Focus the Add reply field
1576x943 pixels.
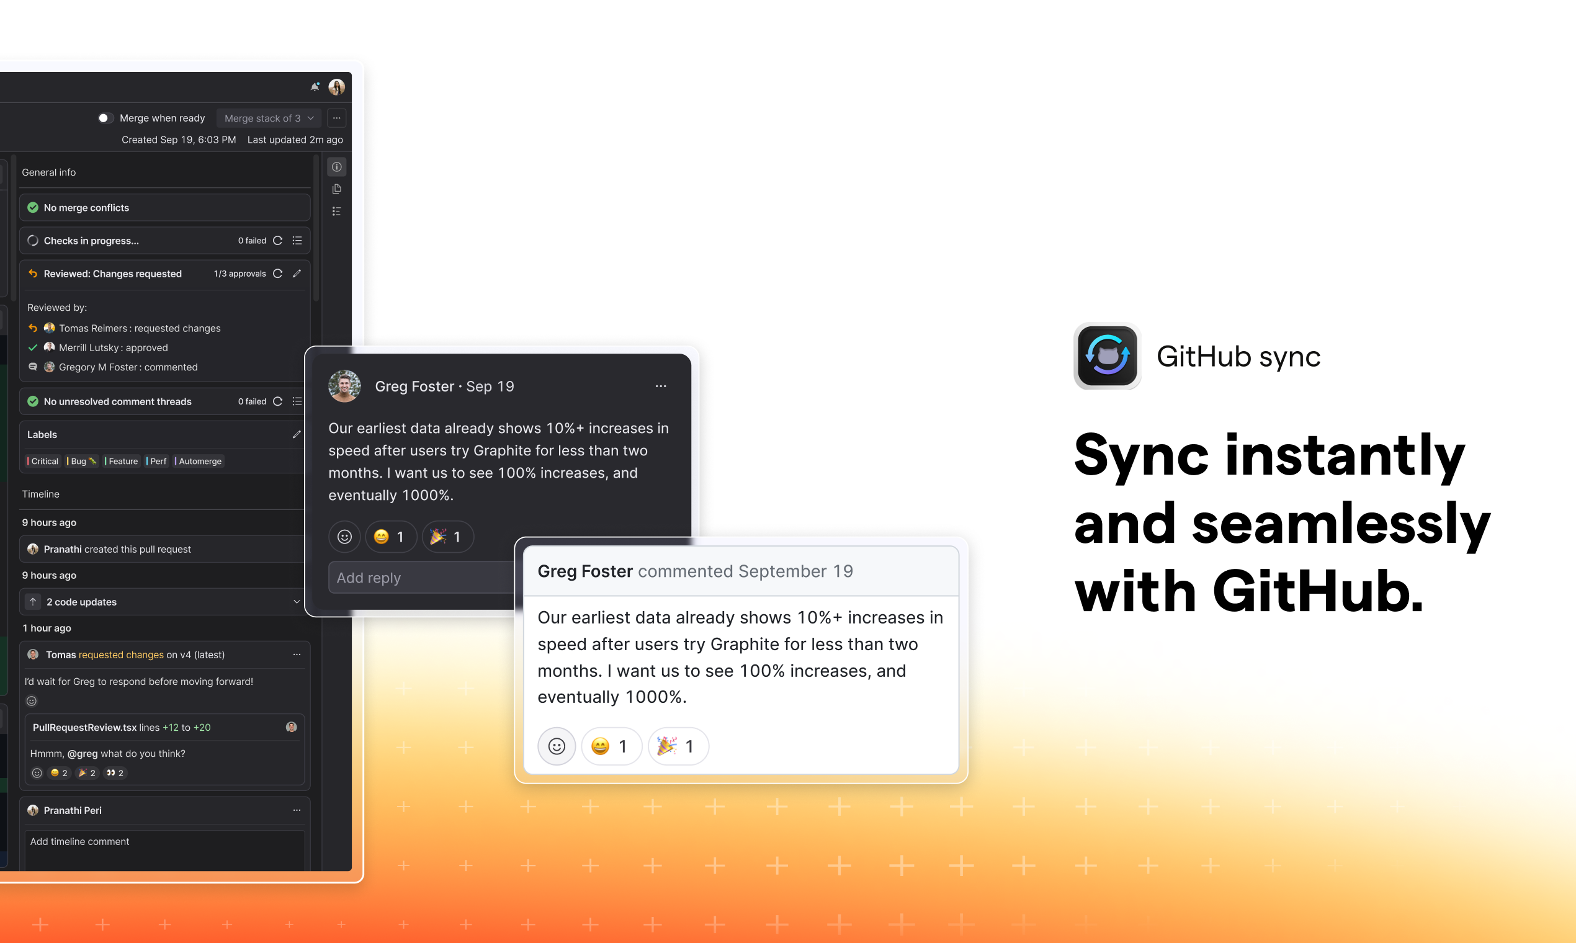tap(422, 577)
